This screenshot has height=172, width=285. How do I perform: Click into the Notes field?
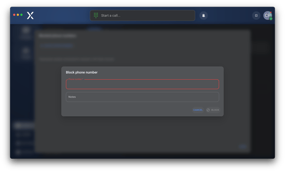click(x=142, y=97)
